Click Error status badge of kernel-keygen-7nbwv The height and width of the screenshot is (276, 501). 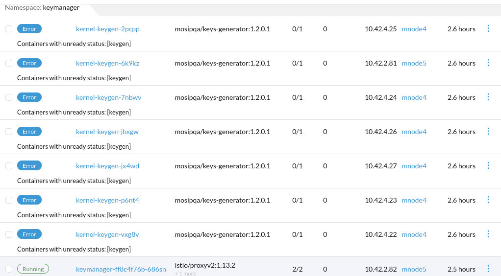[x=29, y=97]
